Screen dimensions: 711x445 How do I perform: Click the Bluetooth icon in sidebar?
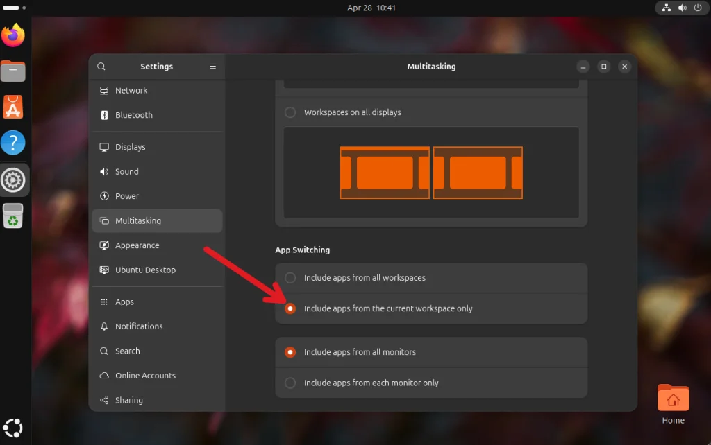coord(104,115)
